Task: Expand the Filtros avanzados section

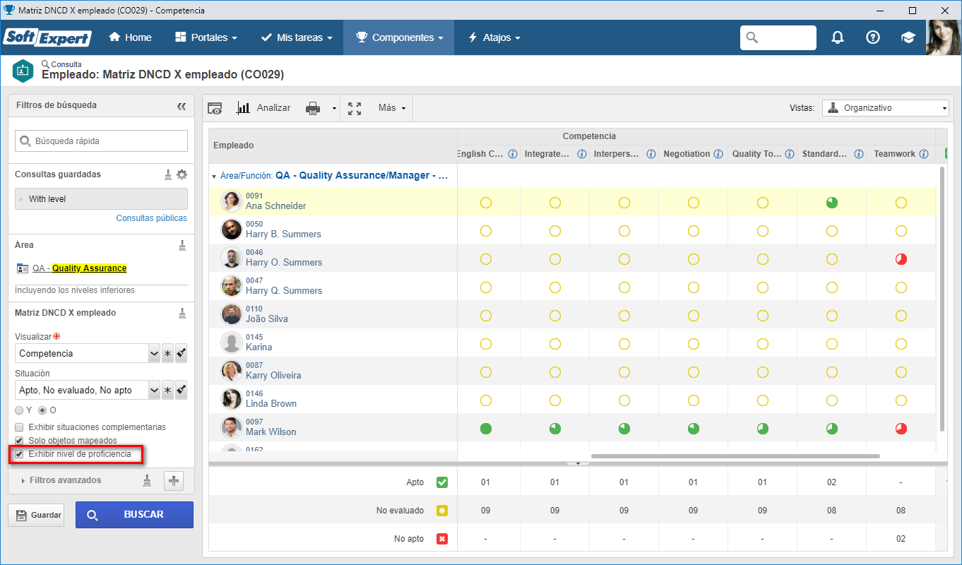Action: pyautogui.click(x=65, y=480)
